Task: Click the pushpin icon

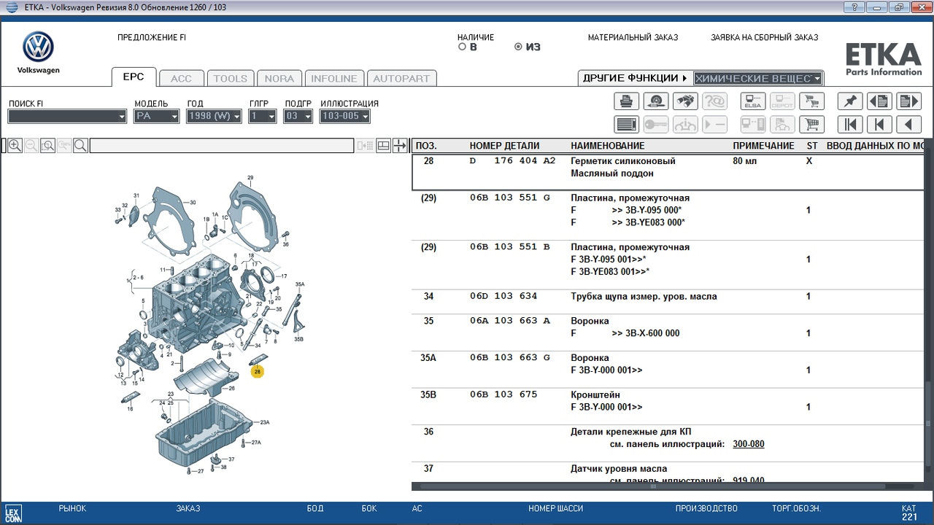Action: [850, 101]
